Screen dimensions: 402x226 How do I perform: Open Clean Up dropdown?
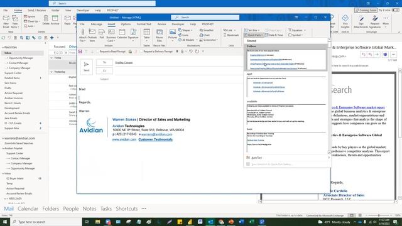32,21
